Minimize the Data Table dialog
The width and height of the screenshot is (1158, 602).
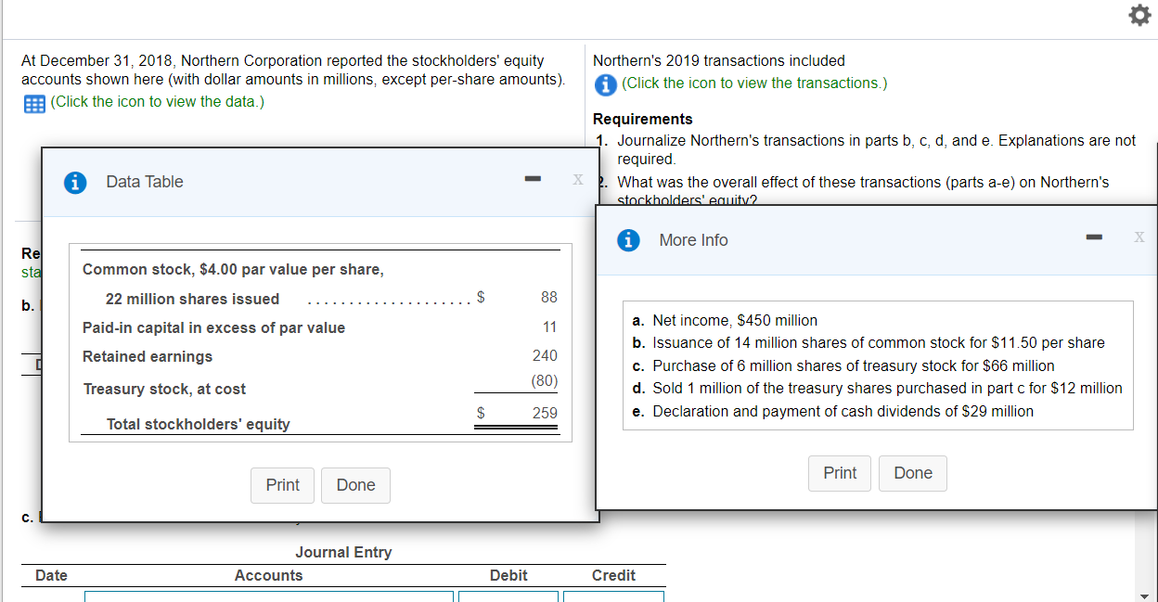[532, 178]
